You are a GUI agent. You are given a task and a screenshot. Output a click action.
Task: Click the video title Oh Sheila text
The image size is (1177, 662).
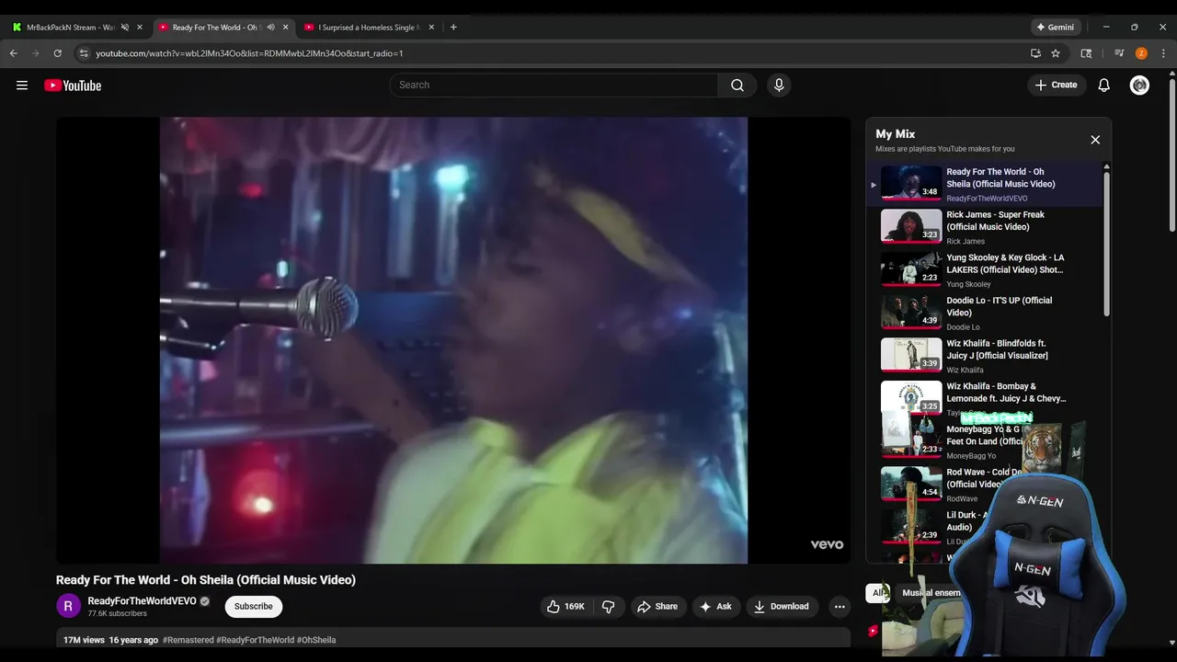[x=206, y=580]
